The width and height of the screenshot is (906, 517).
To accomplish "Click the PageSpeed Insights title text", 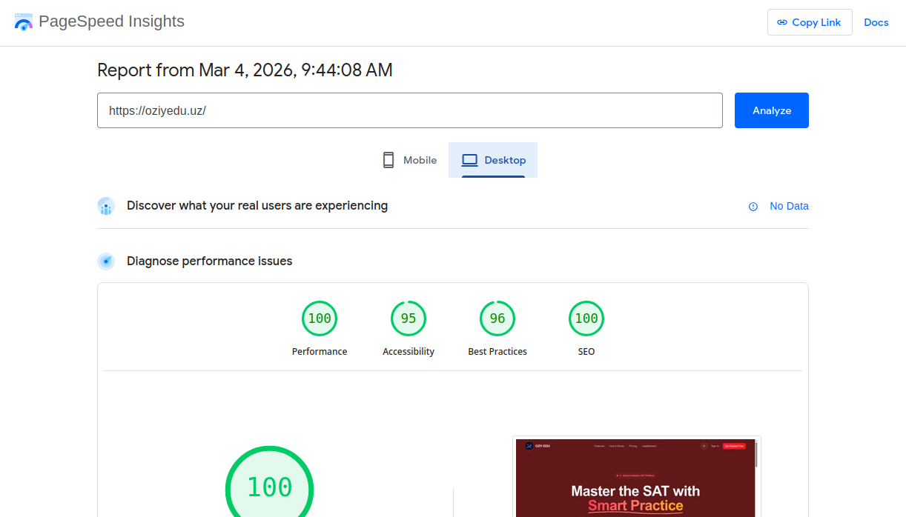I will click(111, 21).
